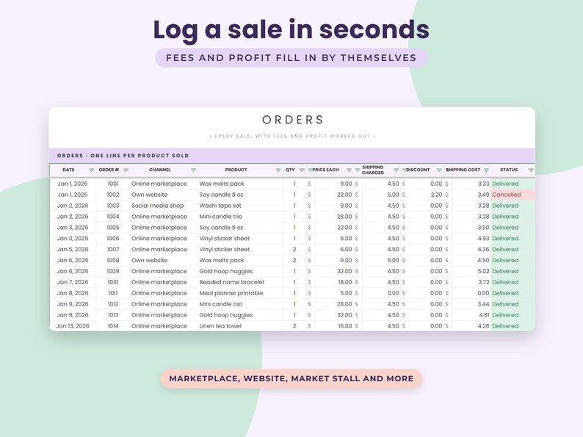Open the SHIPPING COST column filter dropdown
The image size is (583, 437).
[x=486, y=170]
